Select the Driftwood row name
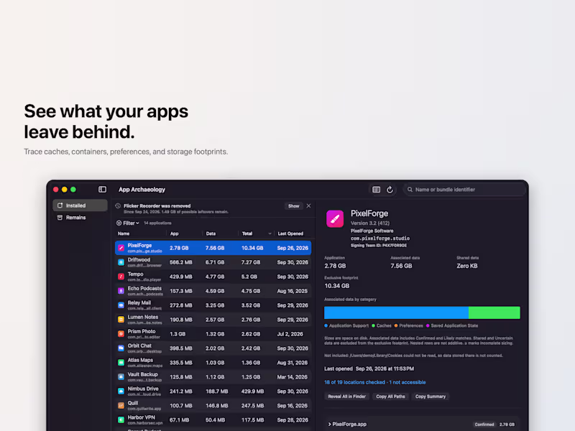The width and height of the screenshot is (575, 431). pos(139,259)
